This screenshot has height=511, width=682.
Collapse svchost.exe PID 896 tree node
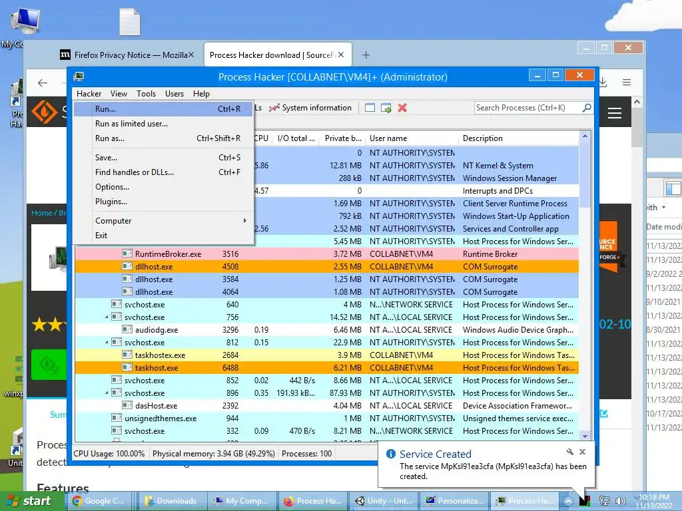[x=107, y=393]
